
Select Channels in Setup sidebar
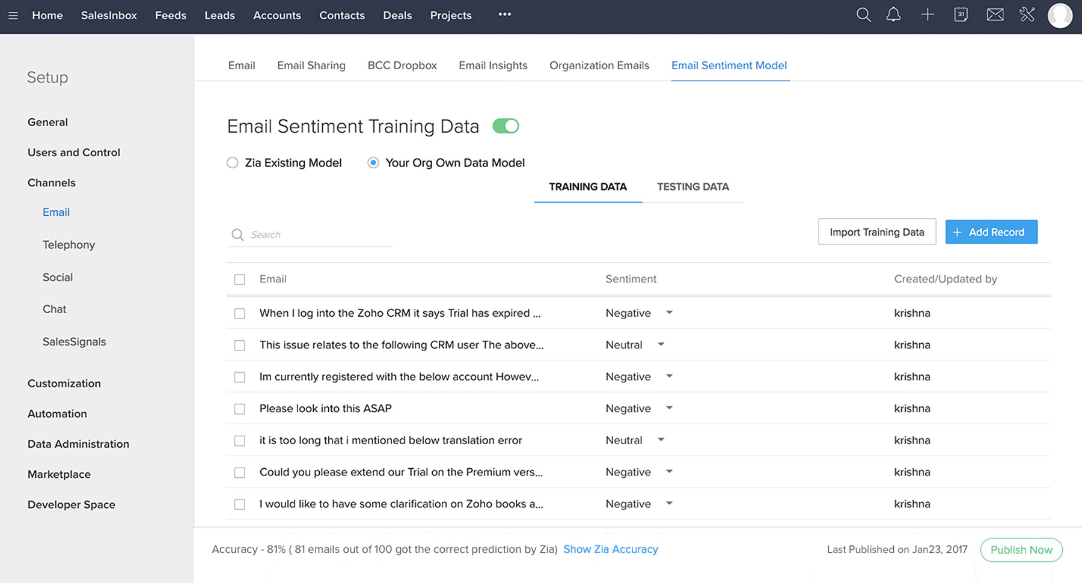click(52, 183)
